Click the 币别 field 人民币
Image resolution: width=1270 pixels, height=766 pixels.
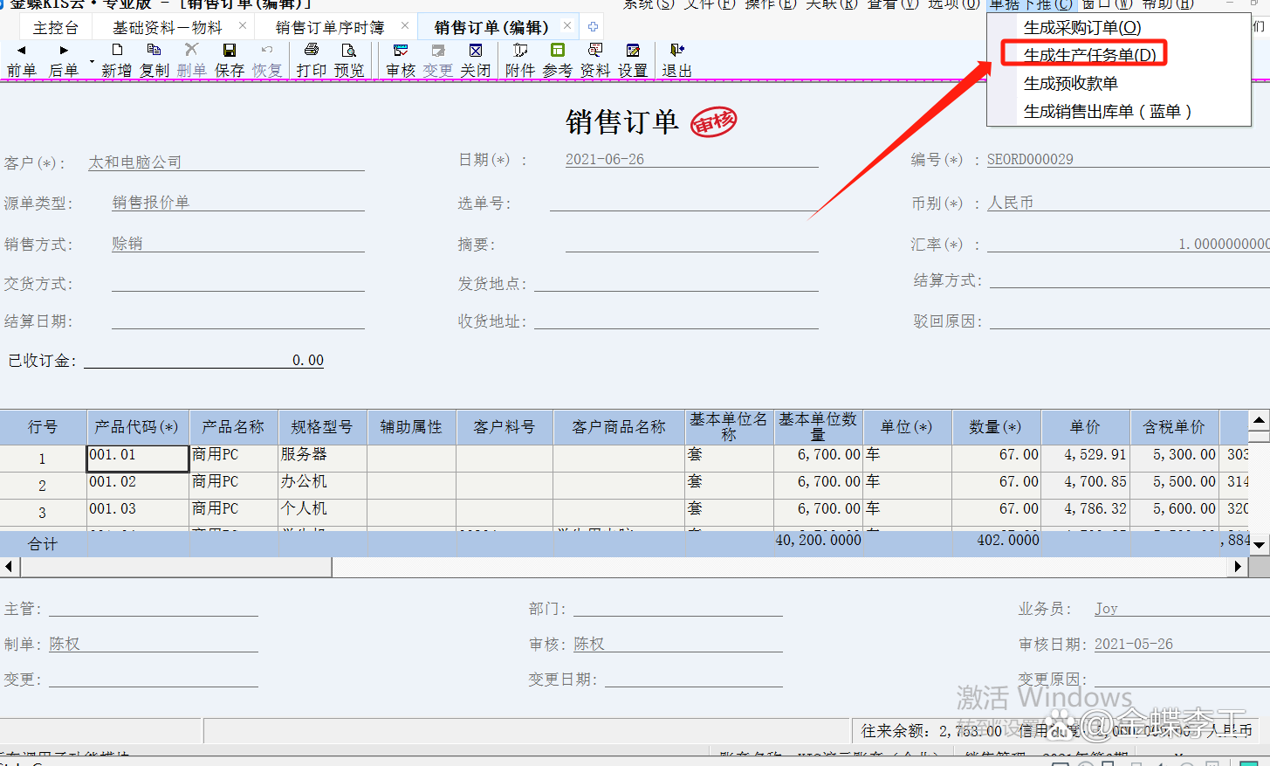pos(1128,203)
